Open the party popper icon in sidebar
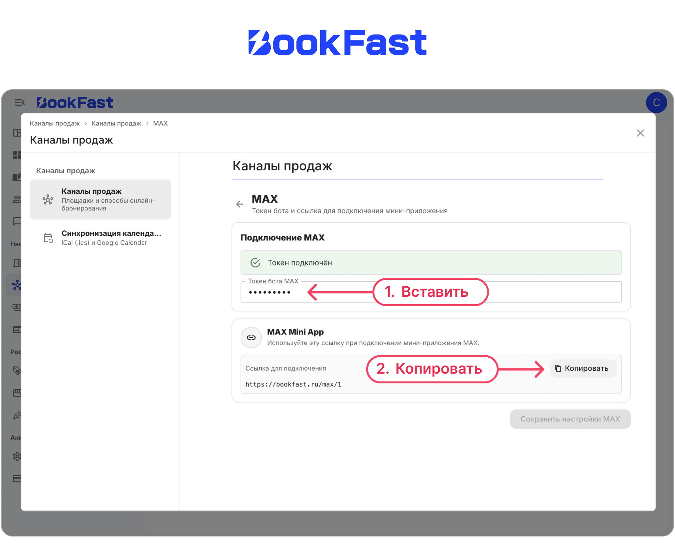675x543 pixels. point(17,415)
